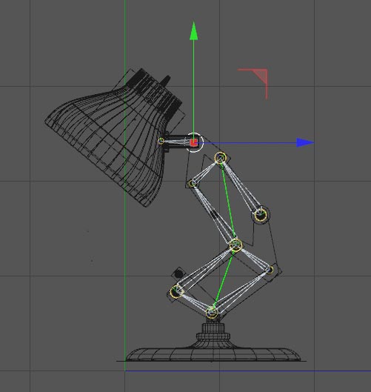Screen dimensions: 371x392
Task: Select the bottom joint above the lamp stand
Action: click(212, 312)
